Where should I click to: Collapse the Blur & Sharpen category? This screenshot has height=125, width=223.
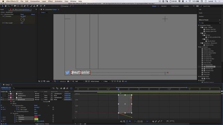tap(199, 47)
